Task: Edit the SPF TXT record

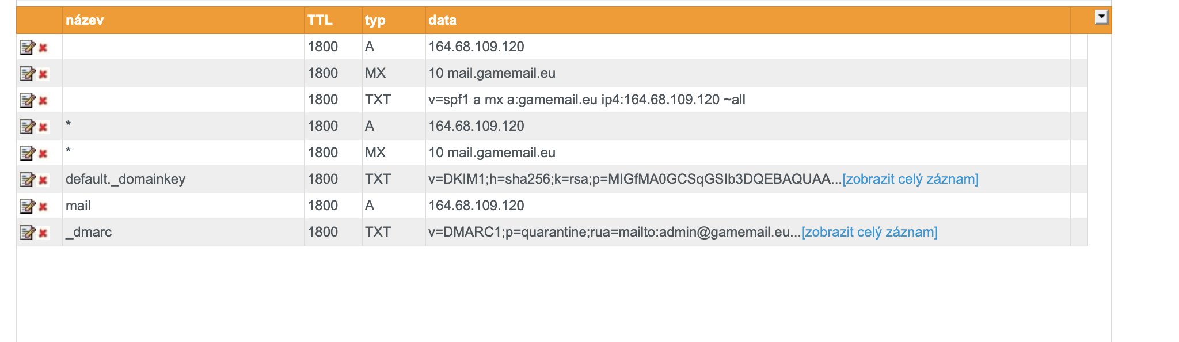Action: pyautogui.click(x=27, y=100)
